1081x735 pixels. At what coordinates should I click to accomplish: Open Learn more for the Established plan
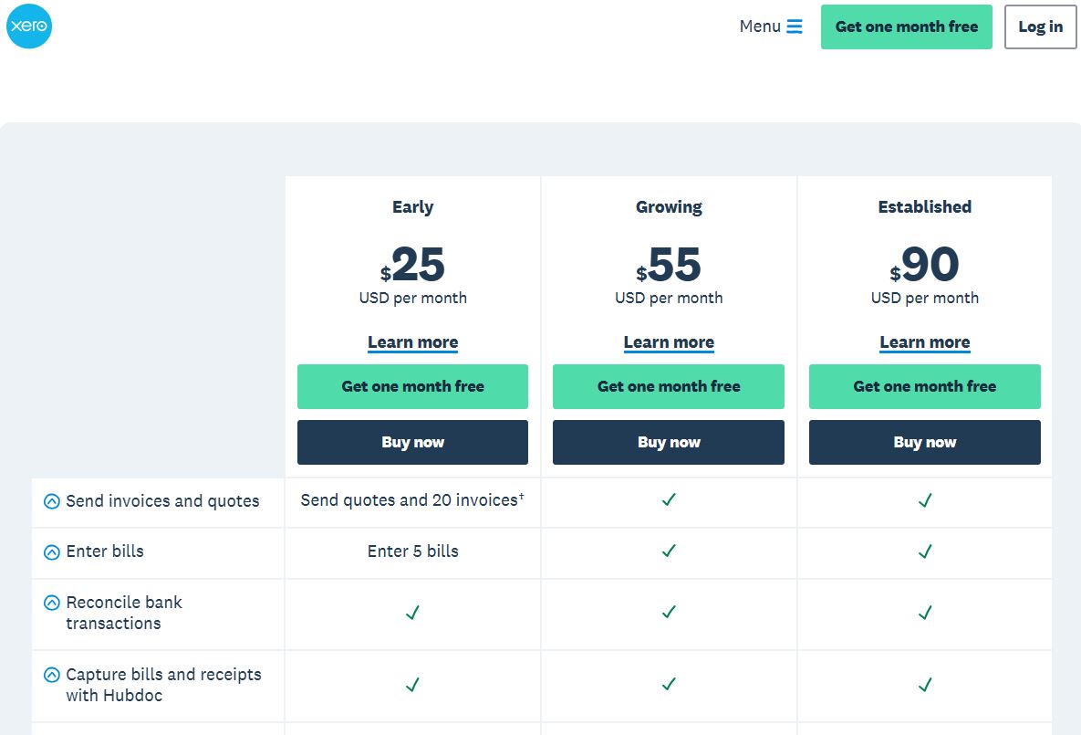tap(924, 341)
